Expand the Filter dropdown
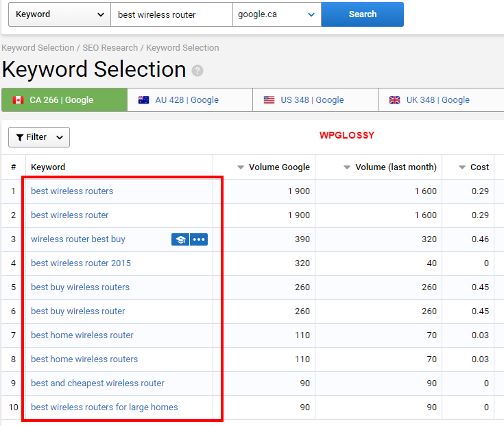The image size is (504, 426). point(39,137)
